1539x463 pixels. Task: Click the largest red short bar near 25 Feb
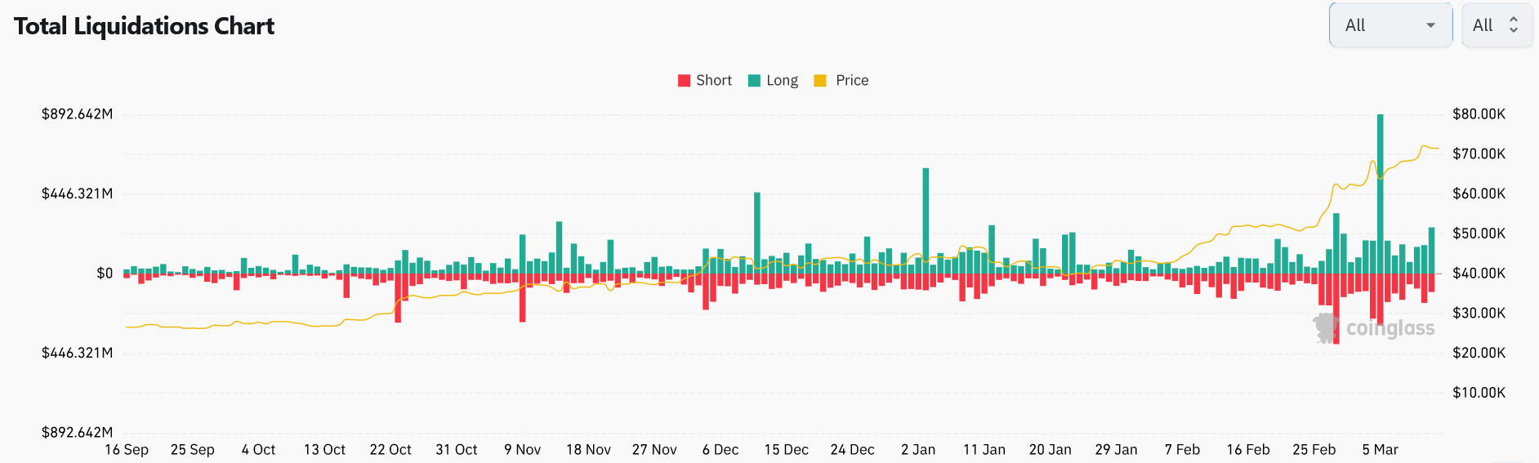(x=1336, y=310)
